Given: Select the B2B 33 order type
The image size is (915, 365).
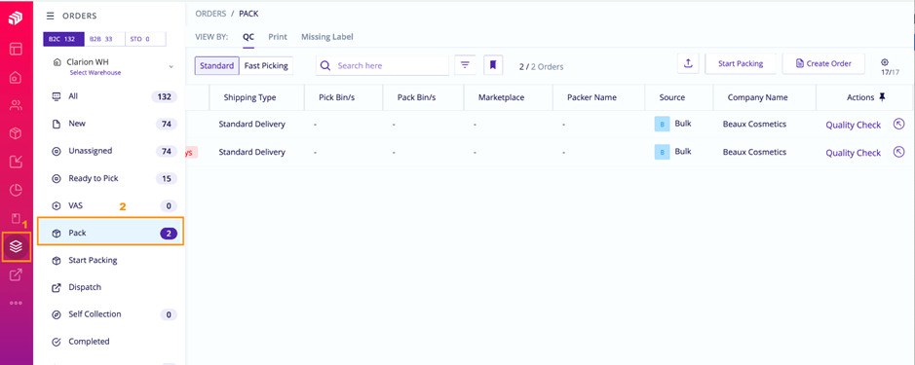Looking at the screenshot, I should (104, 39).
